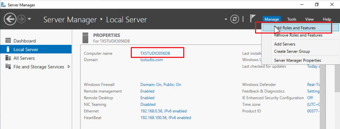Image resolution: width=340 pixels, height=129 pixels.
Task: Open Ethernet 192.168.0.56 link
Action: [164, 111]
